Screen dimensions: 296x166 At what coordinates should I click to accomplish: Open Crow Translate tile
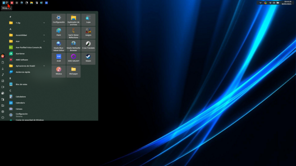88,45
